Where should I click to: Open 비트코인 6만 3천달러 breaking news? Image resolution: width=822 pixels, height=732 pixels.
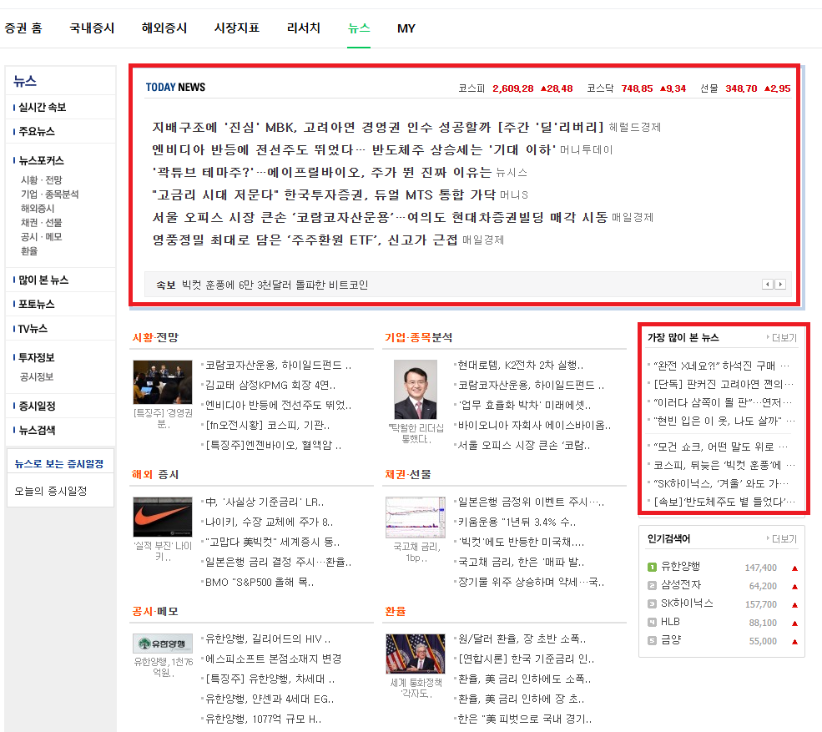click(x=275, y=285)
